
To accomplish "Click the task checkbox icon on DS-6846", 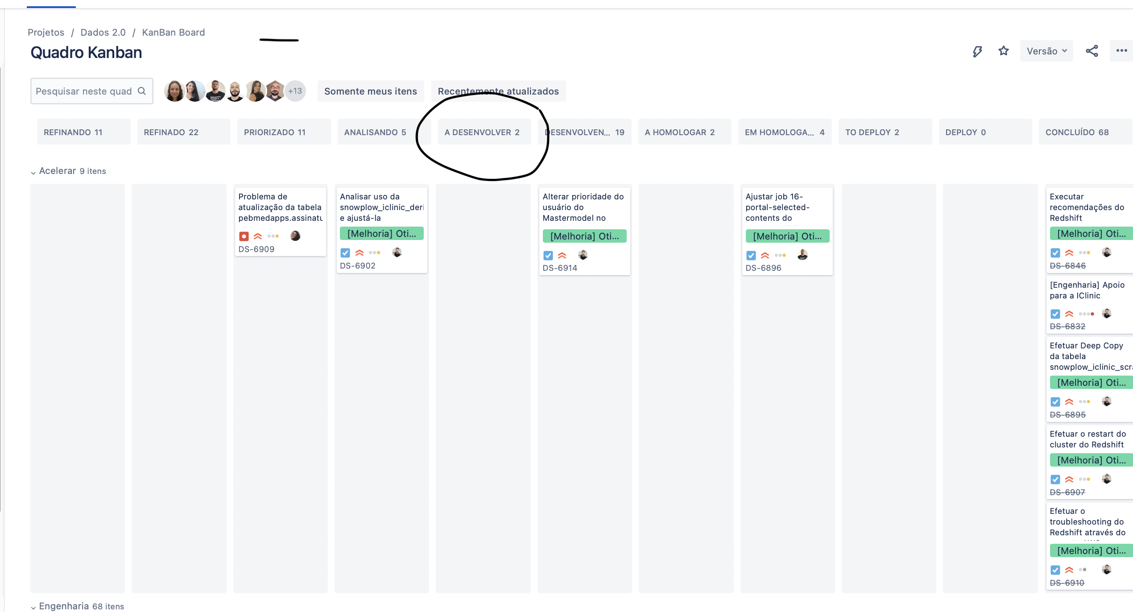I will click(1055, 253).
